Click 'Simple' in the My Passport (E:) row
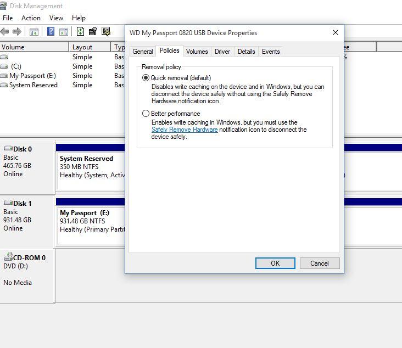402x348 pixels. [82, 76]
